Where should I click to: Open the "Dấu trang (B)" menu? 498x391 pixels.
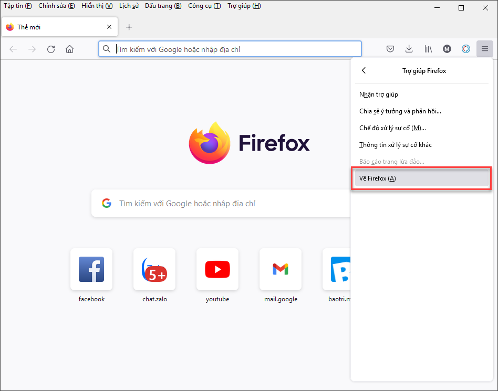pos(163,6)
